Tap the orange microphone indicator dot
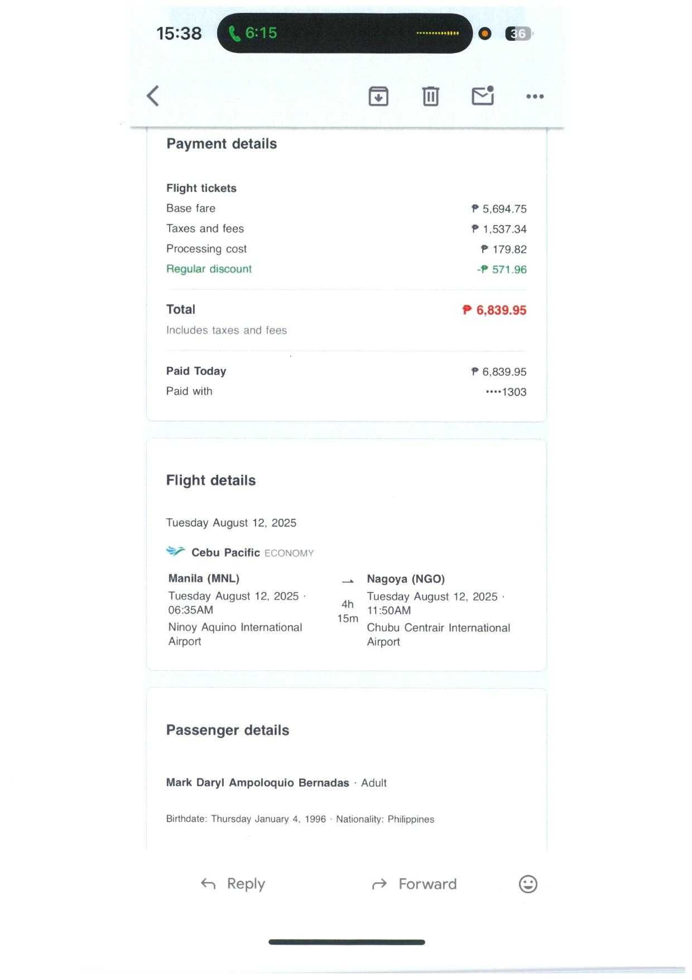The height and width of the screenshot is (980, 692). click(485, 34)
